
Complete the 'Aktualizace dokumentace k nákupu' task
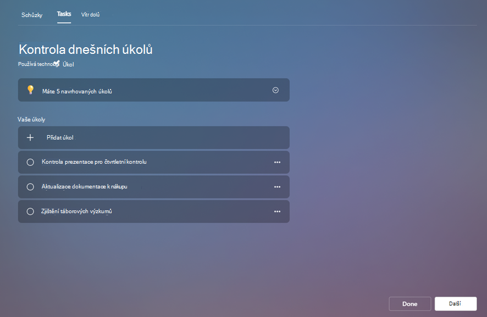pos(30,187)
